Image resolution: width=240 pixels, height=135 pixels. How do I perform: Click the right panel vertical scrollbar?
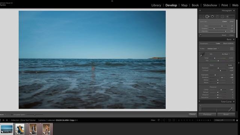(237, 29)
